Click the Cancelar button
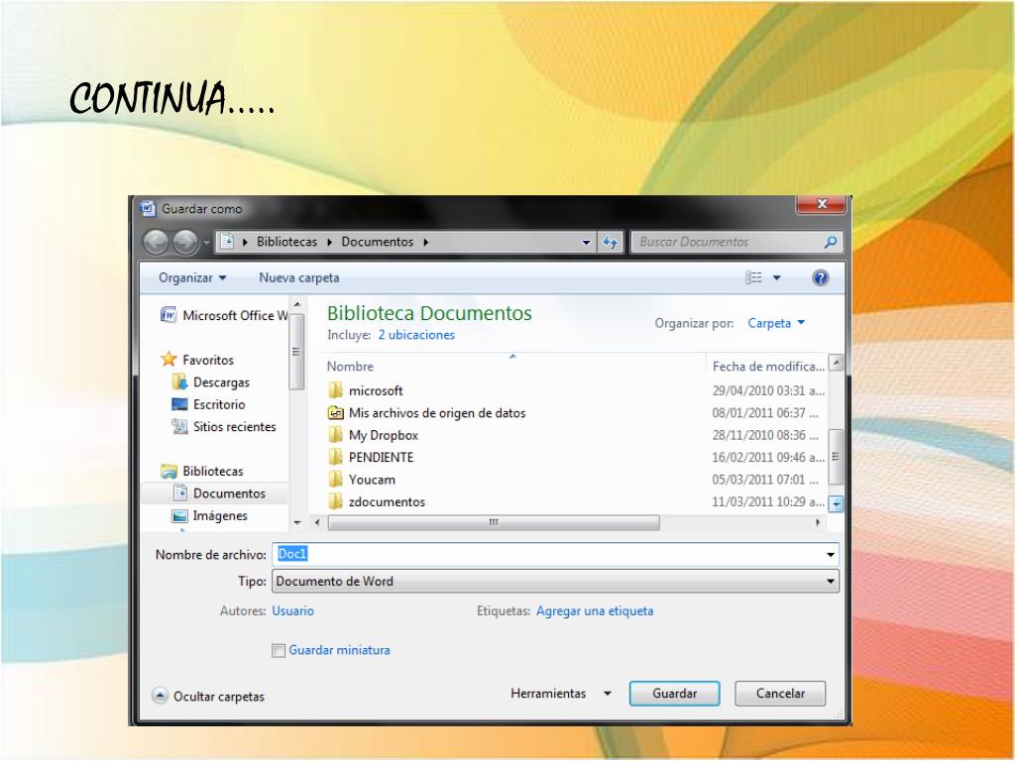 [780, 693]
